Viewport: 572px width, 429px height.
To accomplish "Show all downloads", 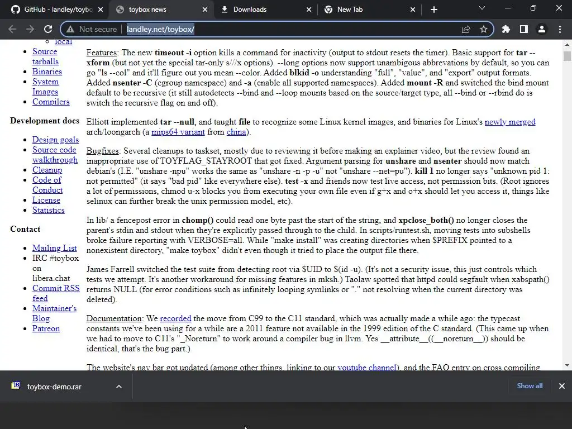I will 530,386.
